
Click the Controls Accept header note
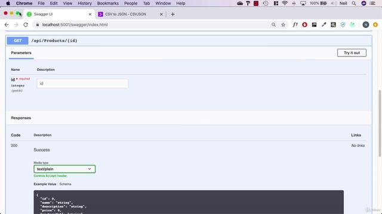pyautogui.click(x=50, y=176)
